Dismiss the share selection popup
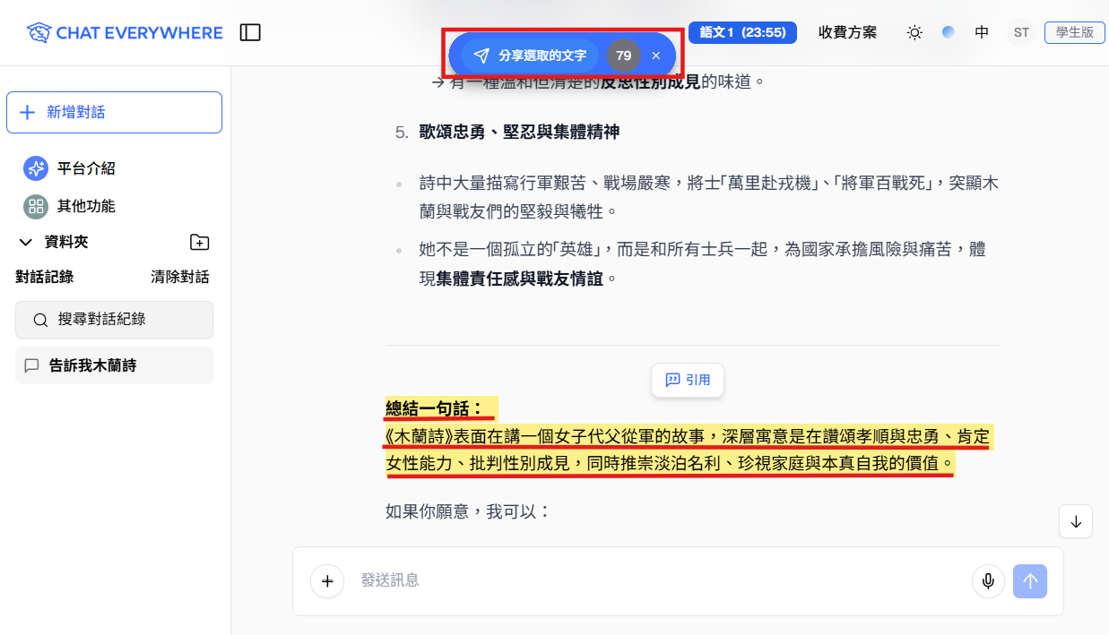1109x635 pixels. point(656,56)
